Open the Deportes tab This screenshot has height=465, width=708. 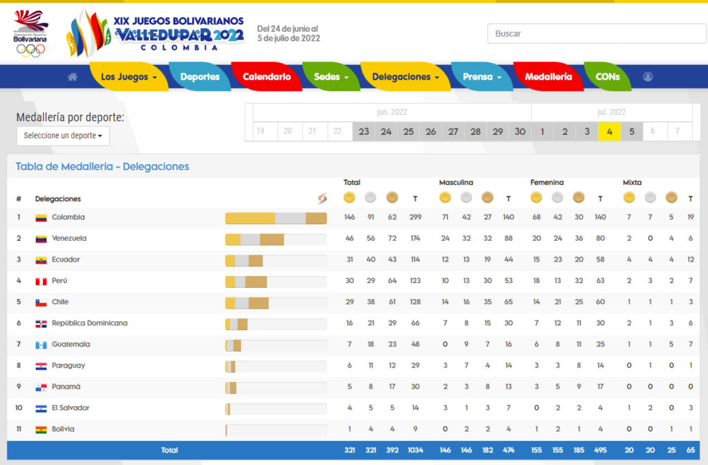click(x=200, y=77)
